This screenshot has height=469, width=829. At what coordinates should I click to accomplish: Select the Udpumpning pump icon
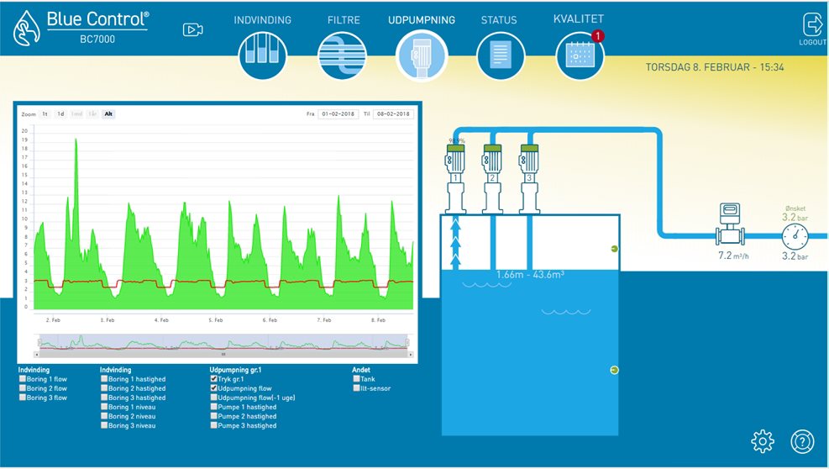422,55
